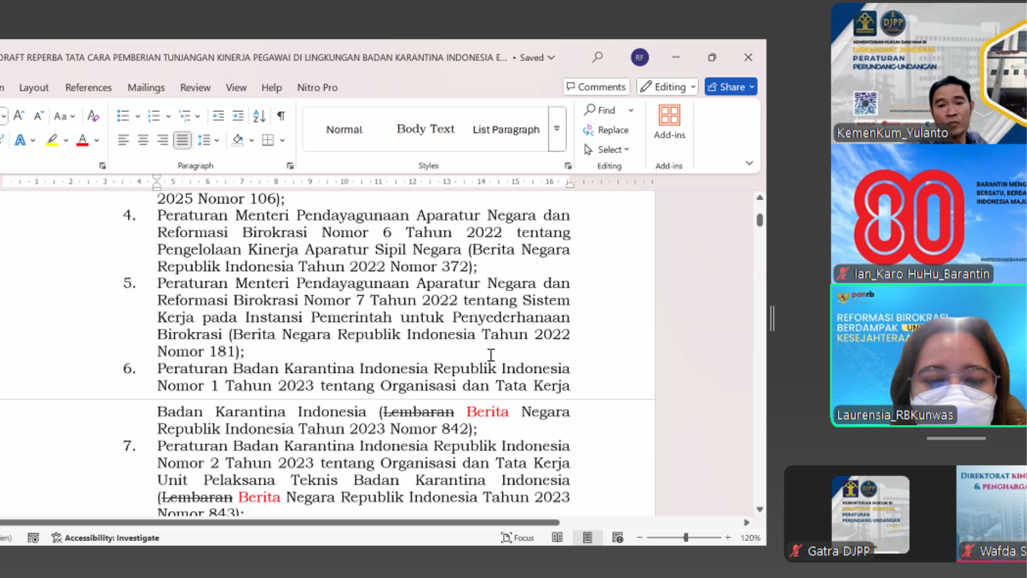Click the macro recording status icon
Image resolution: width=1027 pixels, height=578 pixels.
(33, 537)
